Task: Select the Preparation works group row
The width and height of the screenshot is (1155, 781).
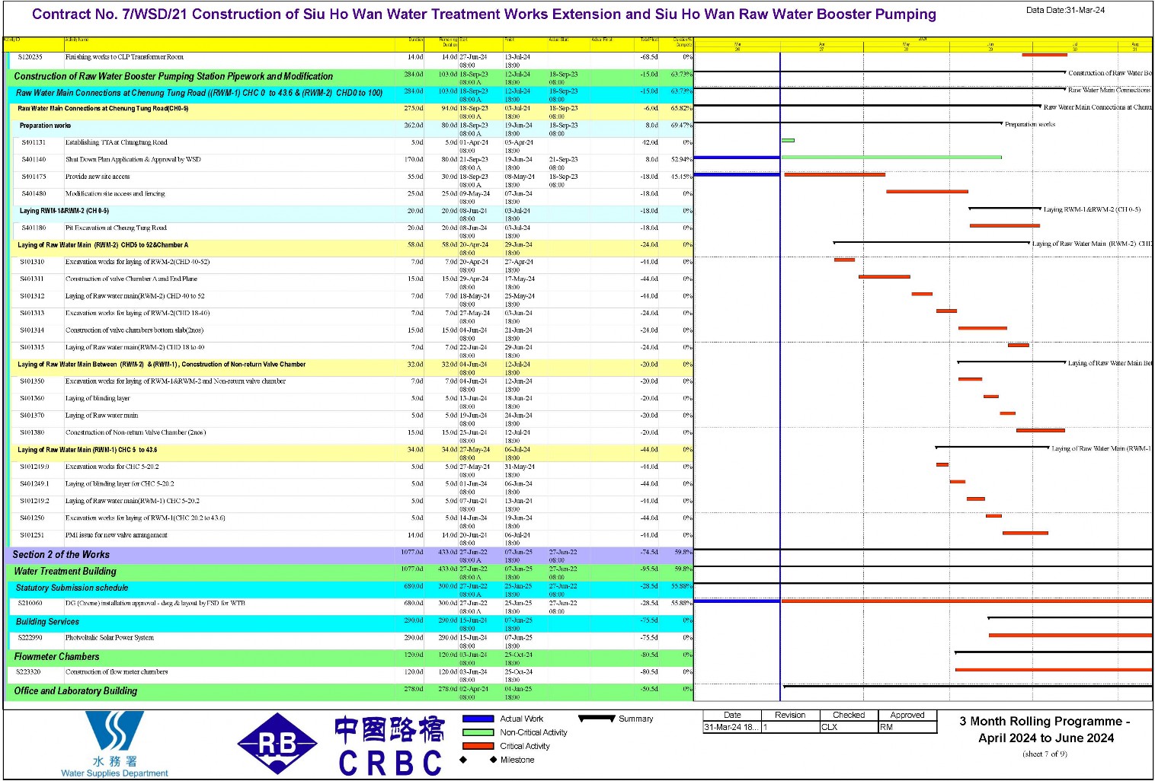Action: pyautogui.click(x=354, y=128)
